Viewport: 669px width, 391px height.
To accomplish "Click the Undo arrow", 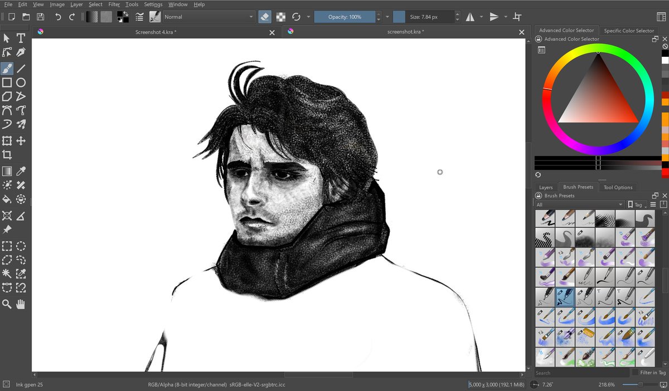I will pos(58,17).
